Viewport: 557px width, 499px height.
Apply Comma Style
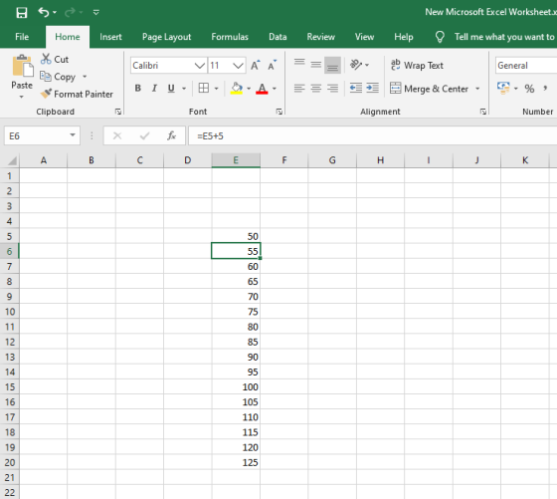(545, 89)
